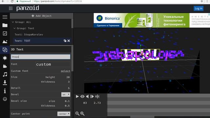Click the Log in button
The width and height of the screenshot is (210, 118).
tap(199, 9)
